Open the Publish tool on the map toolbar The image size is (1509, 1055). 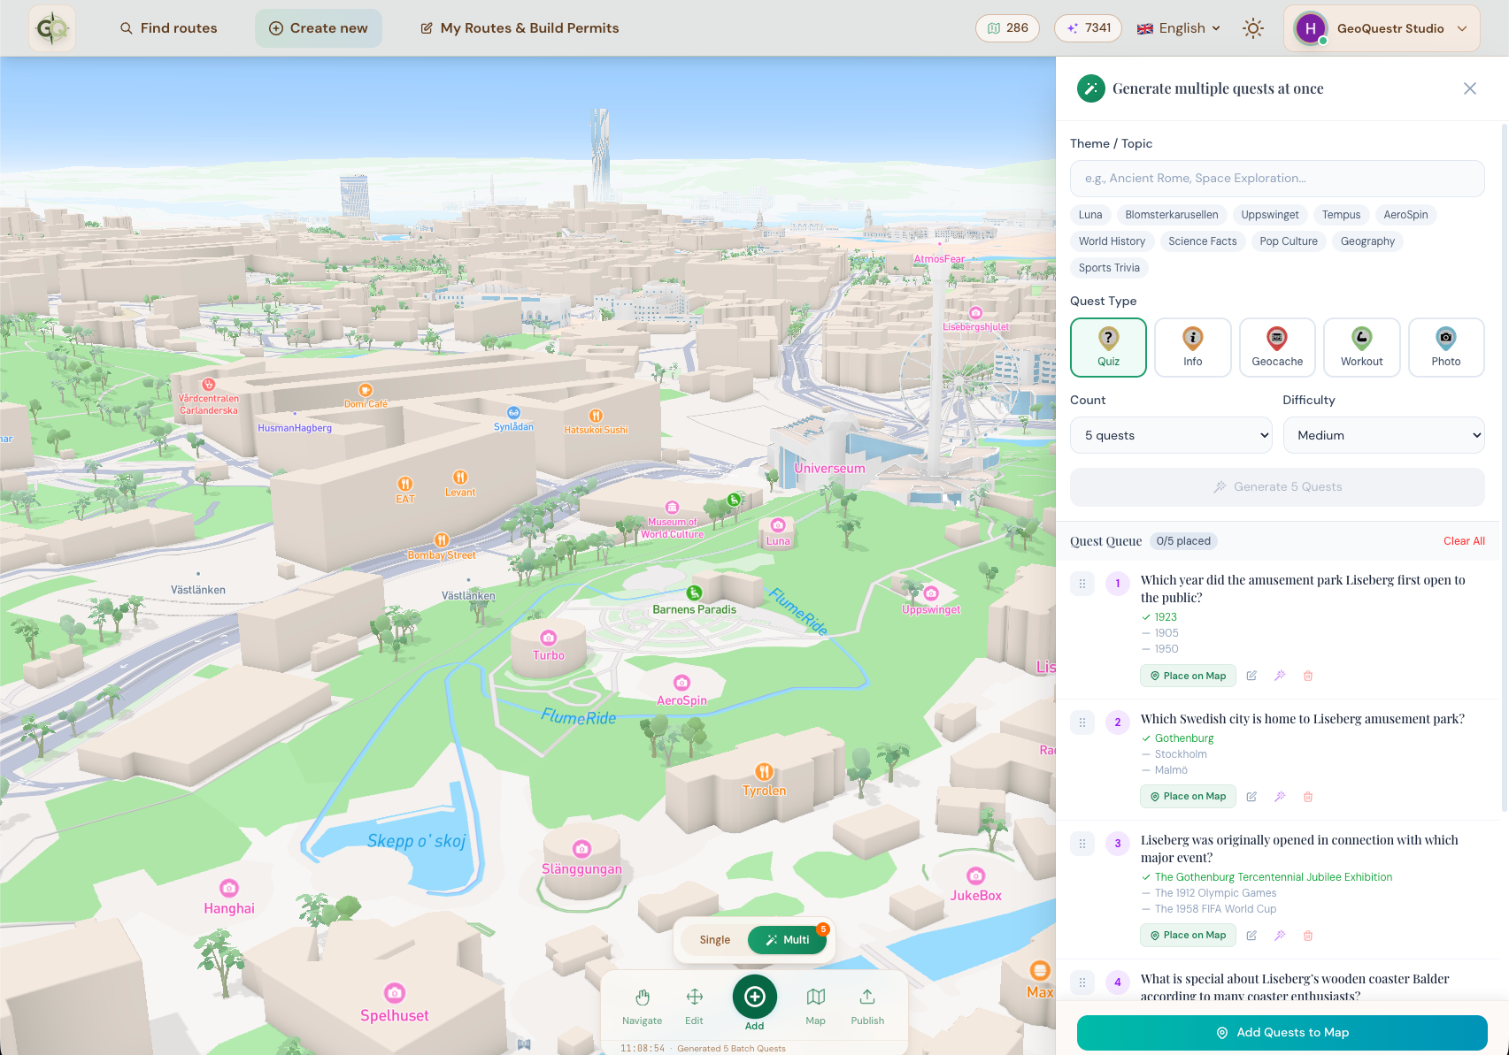(866, 1004)
